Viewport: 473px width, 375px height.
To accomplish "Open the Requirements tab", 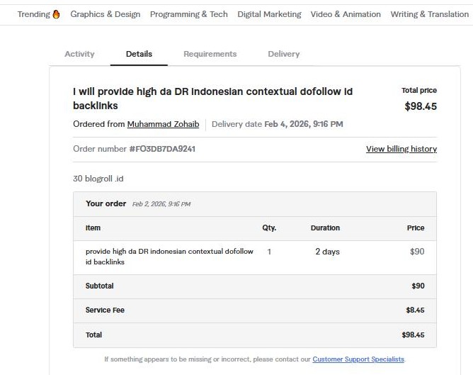I will [x=210, y=54].
